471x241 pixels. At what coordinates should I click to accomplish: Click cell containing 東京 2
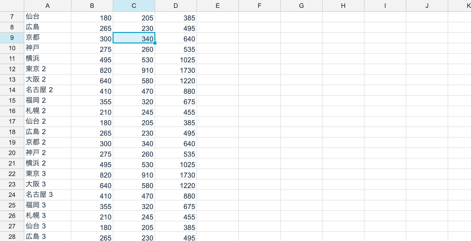[x=48, y=69]
